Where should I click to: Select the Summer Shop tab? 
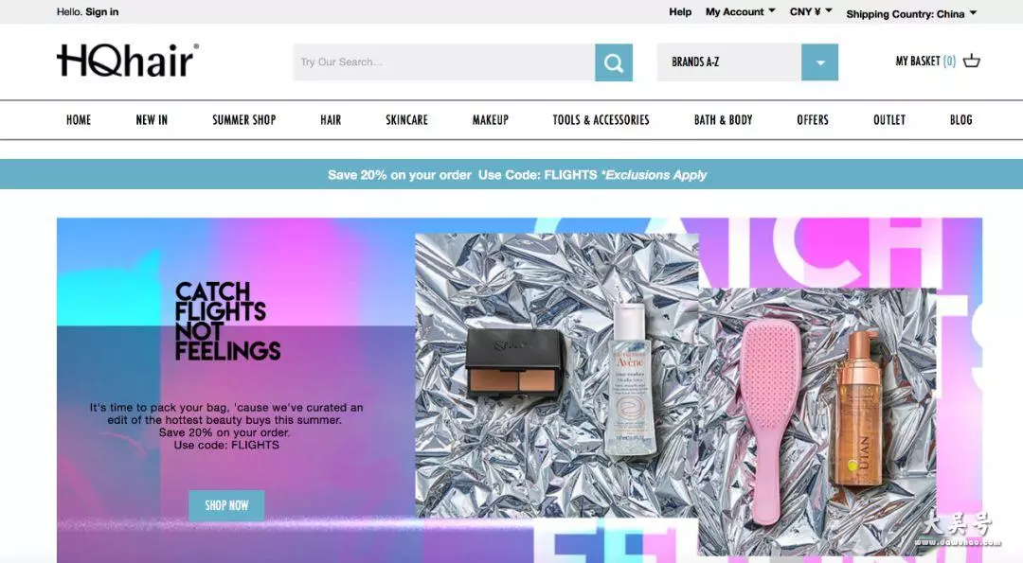click(244, 120)
